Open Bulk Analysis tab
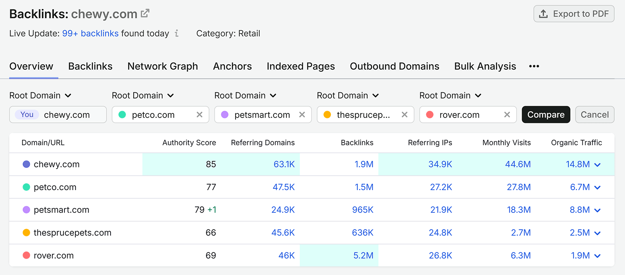 tap(485, 66)
